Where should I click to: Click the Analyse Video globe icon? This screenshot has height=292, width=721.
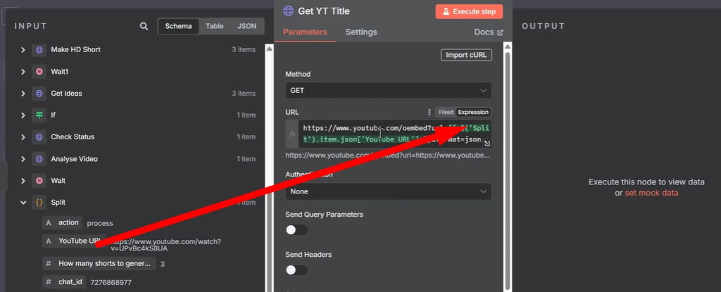click(39, 159)
